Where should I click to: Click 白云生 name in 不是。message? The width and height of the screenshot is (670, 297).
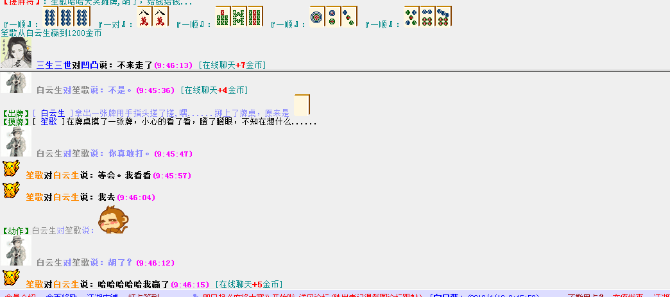pos(49,90)
